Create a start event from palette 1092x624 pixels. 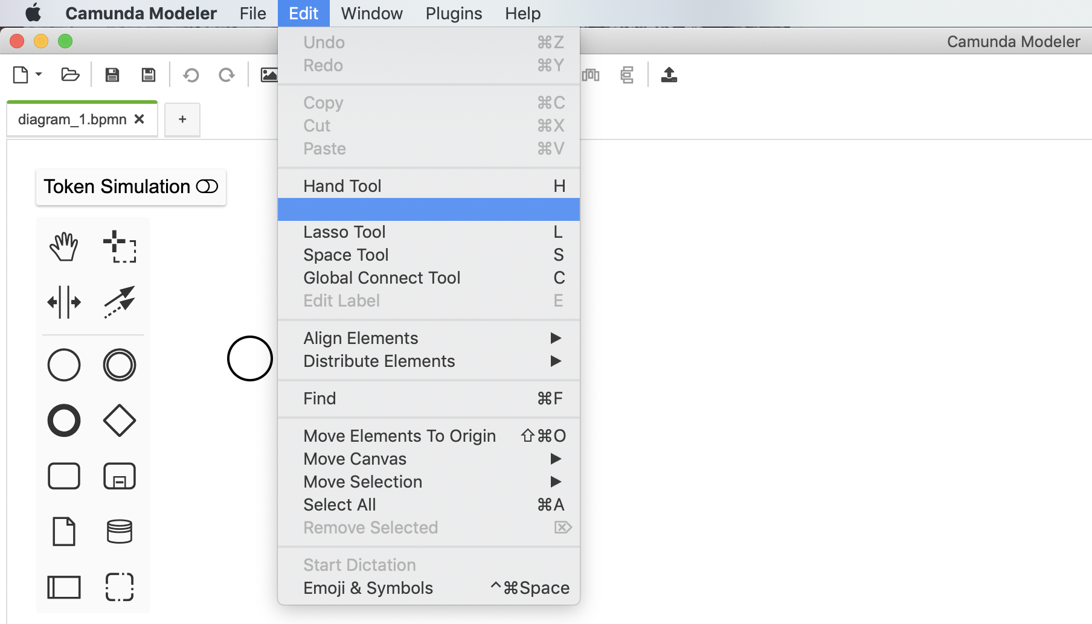[x=64, y=365]
